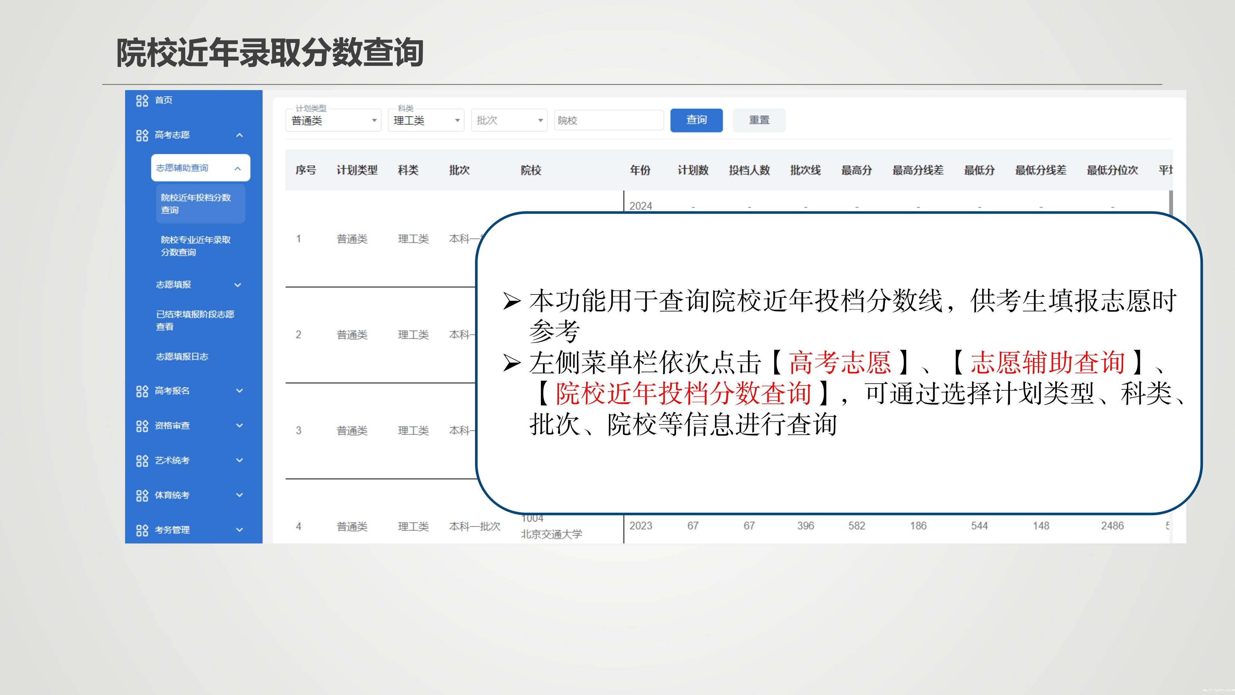
Task: Open 志愿填报日志 menu item
Action: click(x=182, y=357)
